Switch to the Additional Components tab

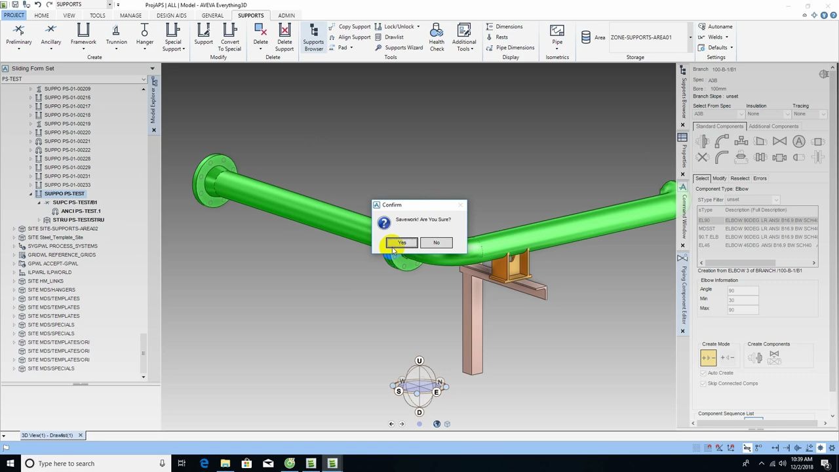[773, 127]
